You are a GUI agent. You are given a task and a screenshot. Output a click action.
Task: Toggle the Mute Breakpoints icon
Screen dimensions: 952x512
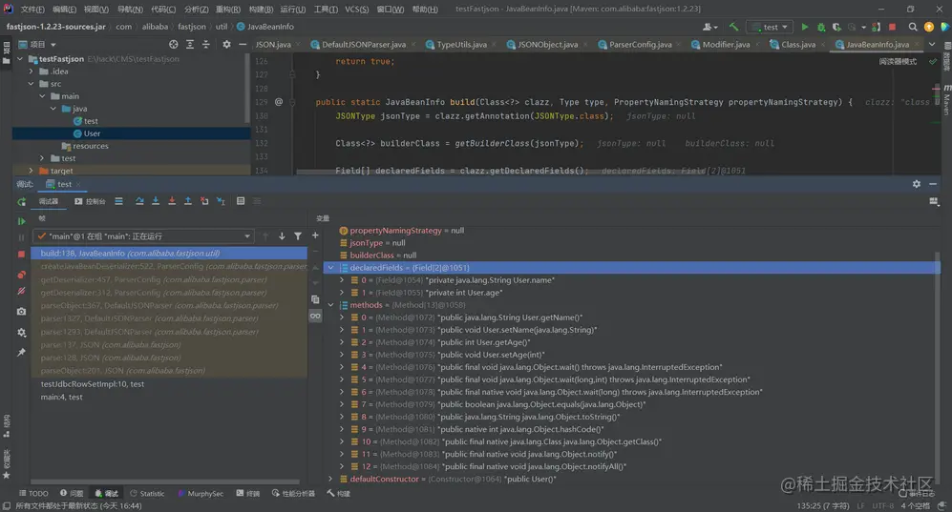click(x=21, y=292)
